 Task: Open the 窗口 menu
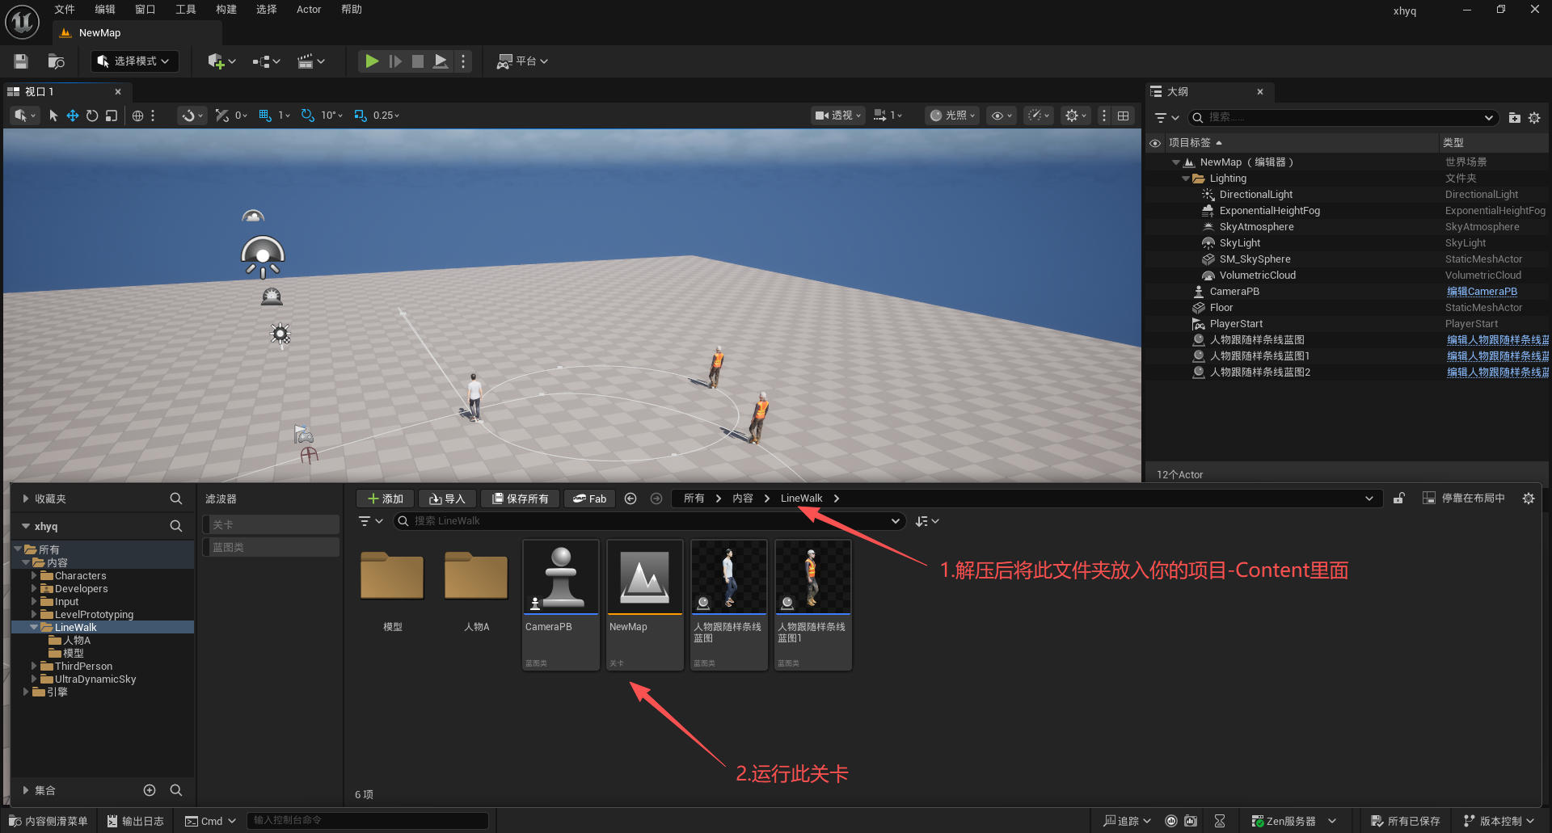145,10
